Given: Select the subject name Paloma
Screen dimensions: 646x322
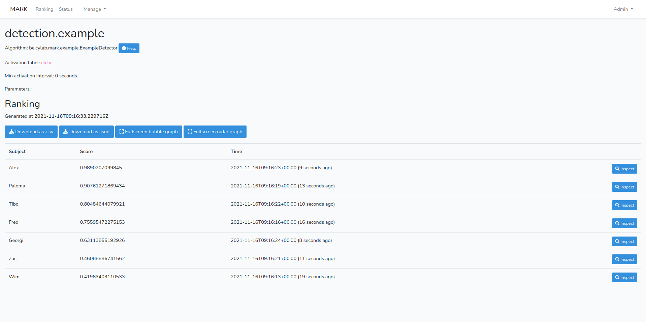Looking at the screenshot, I should tap(17, 186).
